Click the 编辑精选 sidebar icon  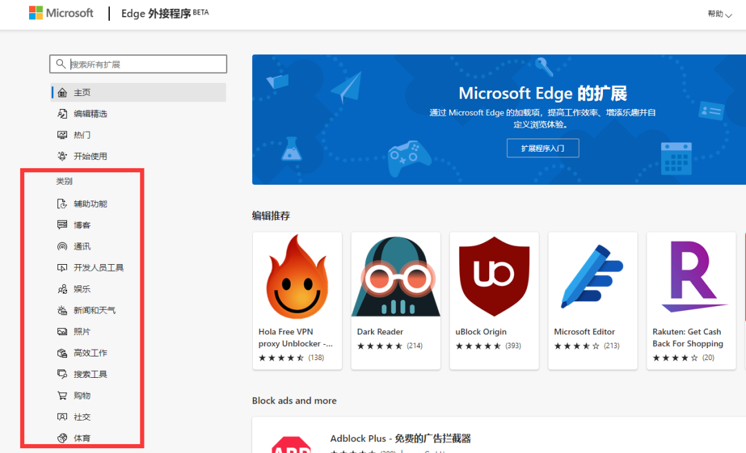(62, 114)
